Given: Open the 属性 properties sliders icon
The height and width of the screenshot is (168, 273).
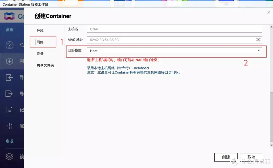Looking at the screenshot, I should (9, 126).
